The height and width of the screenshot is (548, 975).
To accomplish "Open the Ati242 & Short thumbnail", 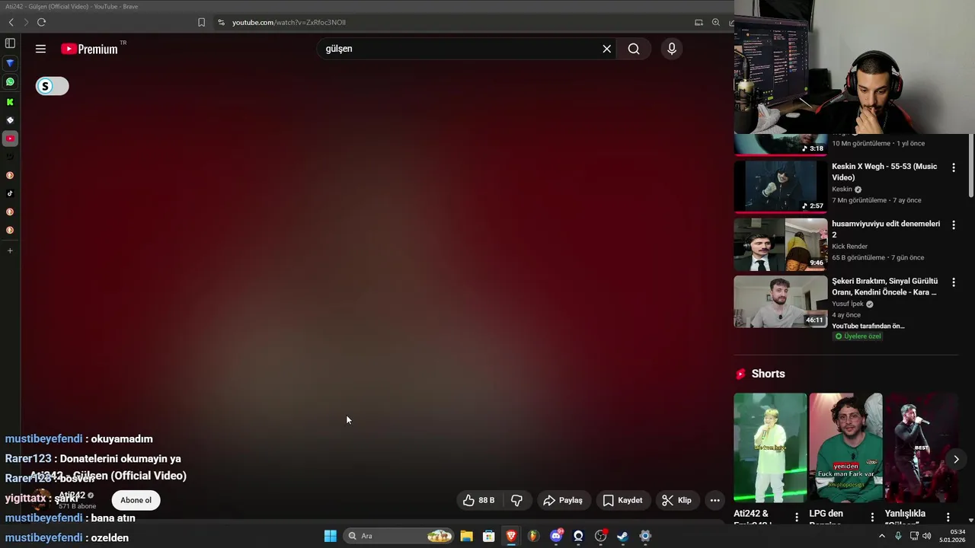I will (769, 448).
